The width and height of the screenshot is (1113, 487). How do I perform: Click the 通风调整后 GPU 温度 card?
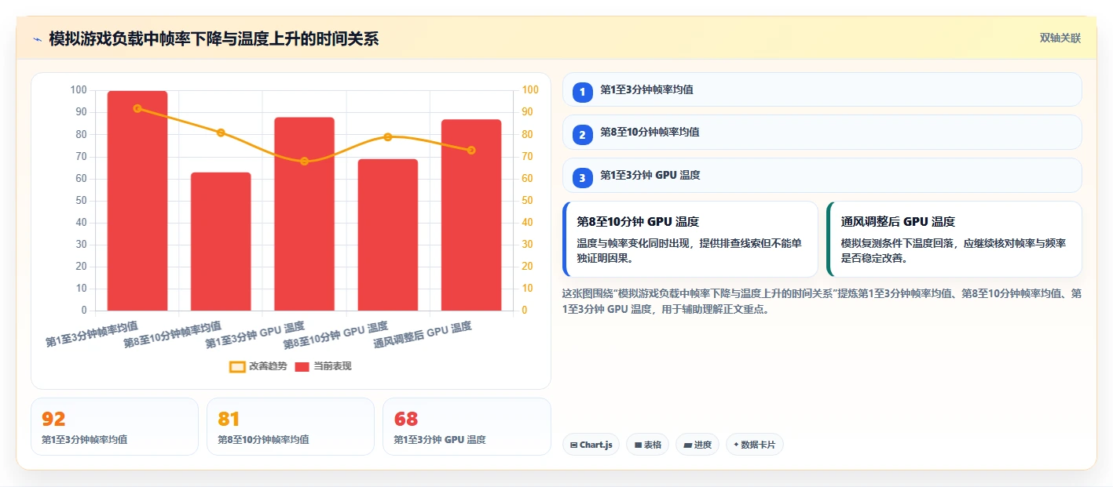(954, 239)
